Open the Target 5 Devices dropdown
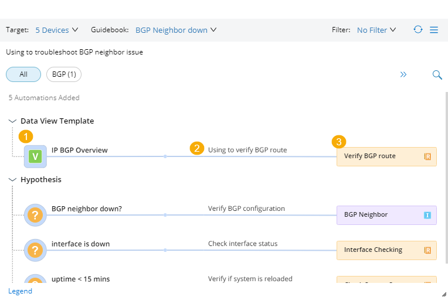This screenshot has height=297, width=448. coord(52,30)
